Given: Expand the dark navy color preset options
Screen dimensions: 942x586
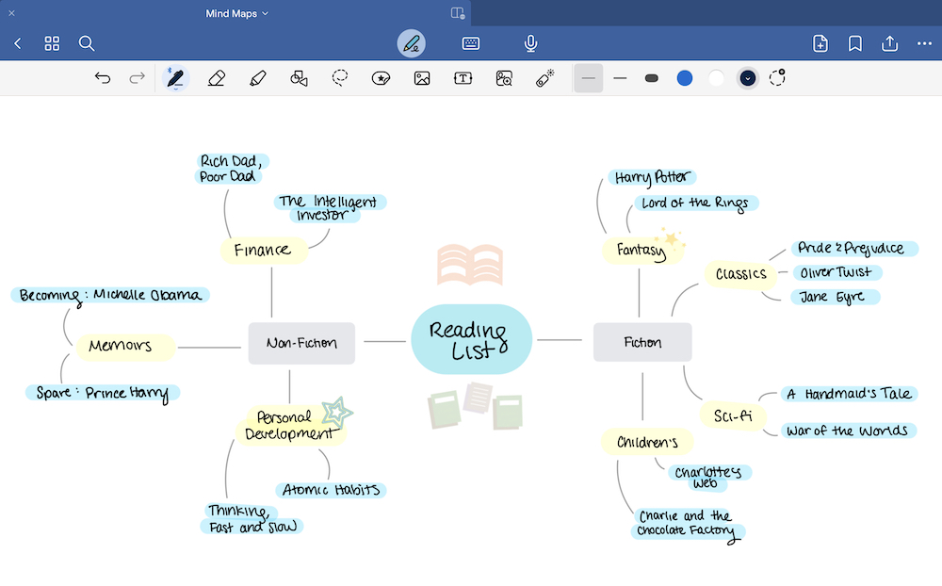Looking at the screenshot, I should [x=748, y=78].
